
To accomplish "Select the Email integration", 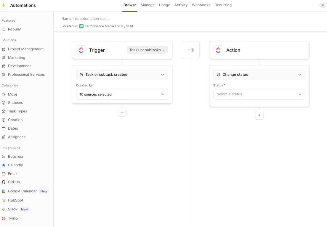I will (12, 173).
